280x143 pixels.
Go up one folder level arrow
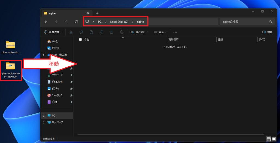tap(66, 22)
